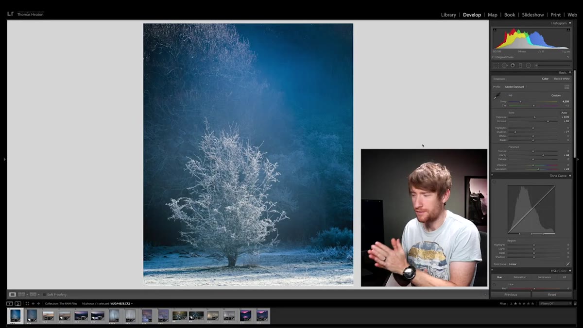Switch to the Slideshow module
Viewport: 583px width, 328px height.
[533, 15]
